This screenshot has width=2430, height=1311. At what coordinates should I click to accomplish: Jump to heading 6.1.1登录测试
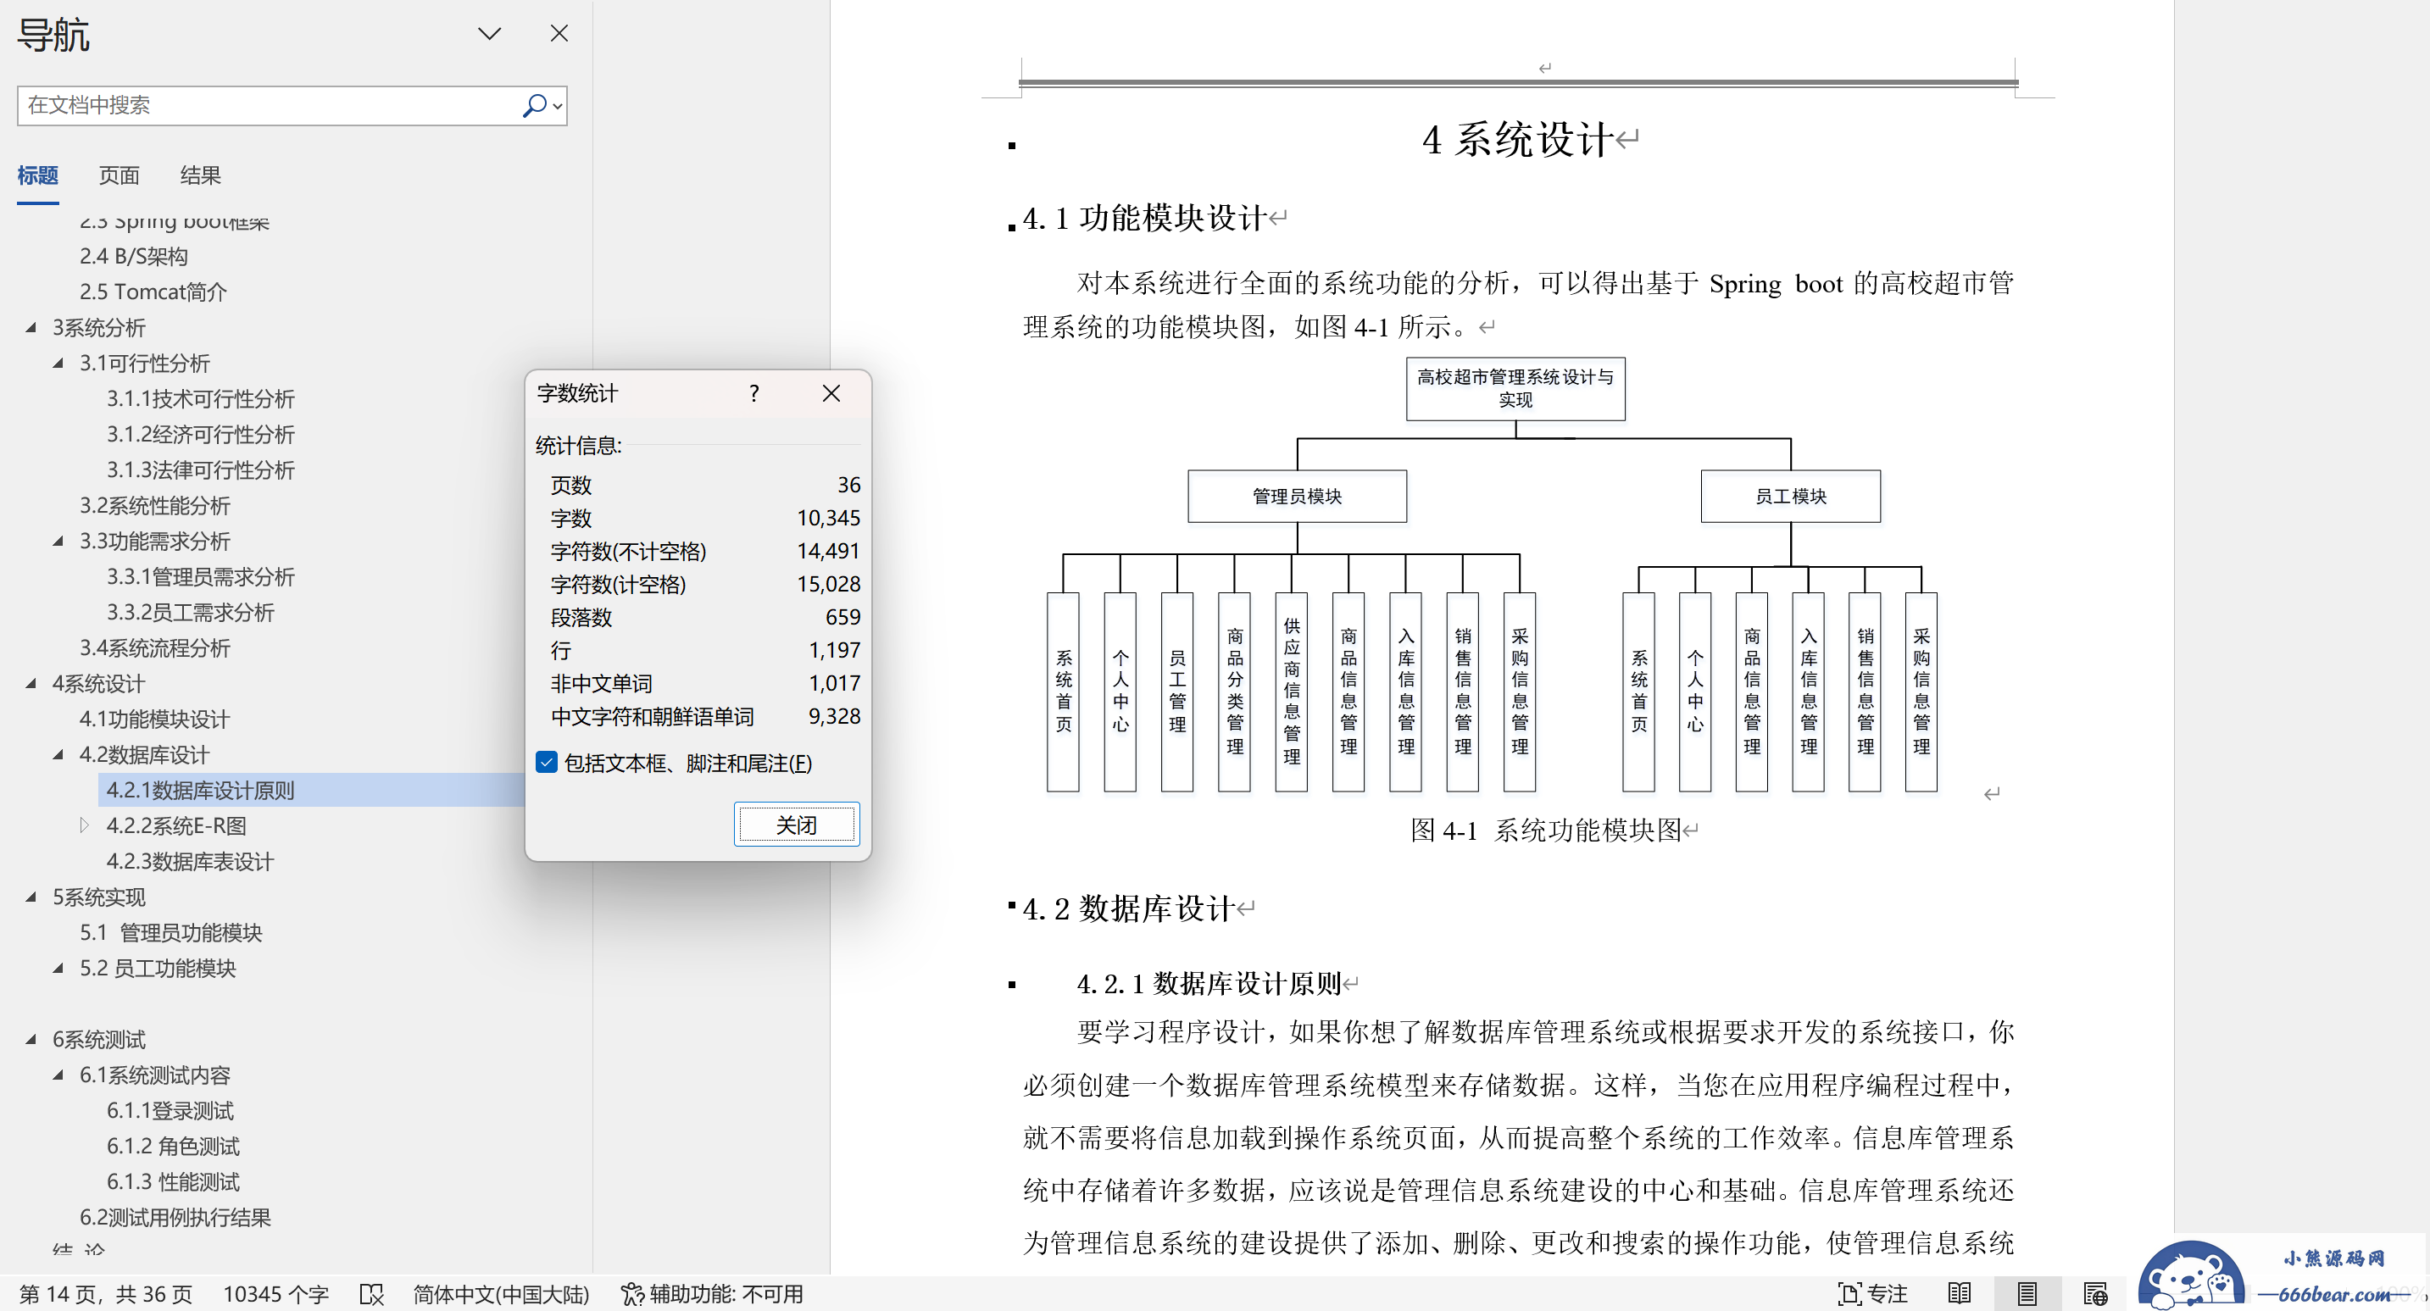coord(170,1111)
